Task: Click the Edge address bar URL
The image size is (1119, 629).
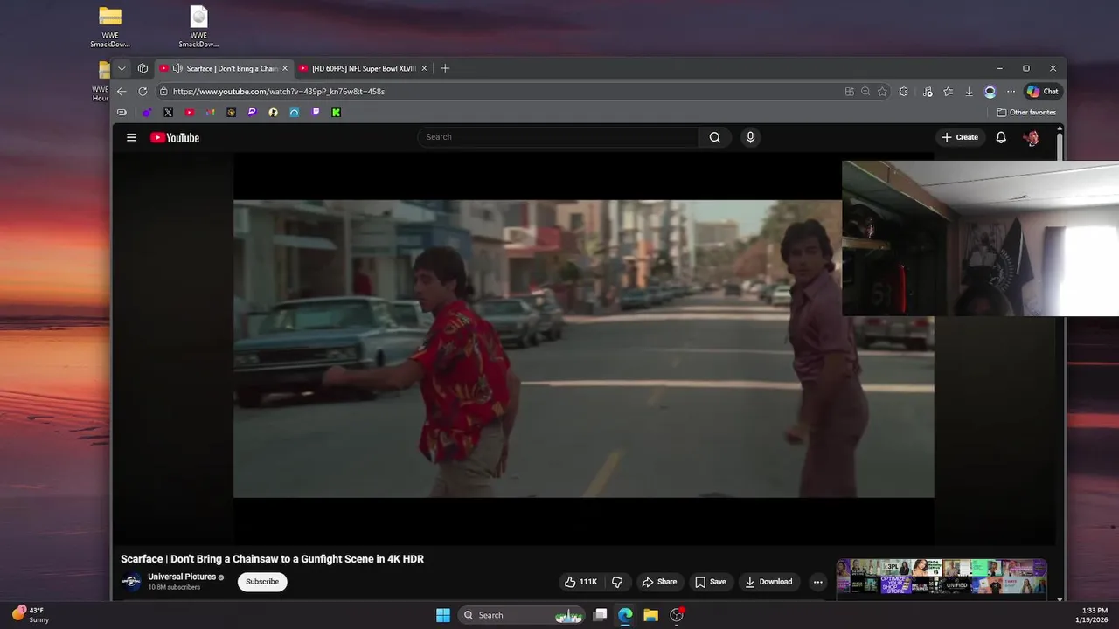Action: [x=279, y=91]
